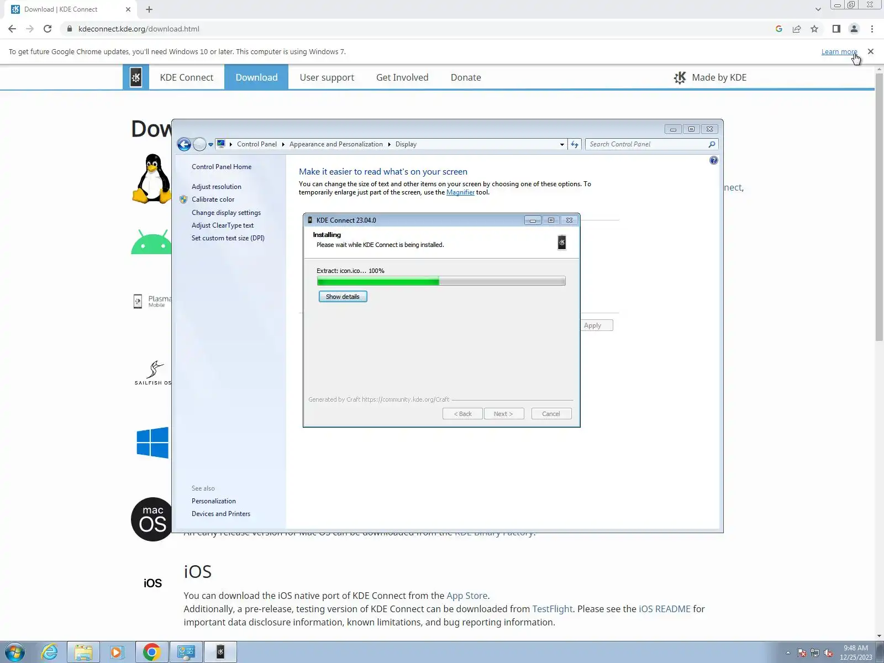Open the Download nav tab

256,77
